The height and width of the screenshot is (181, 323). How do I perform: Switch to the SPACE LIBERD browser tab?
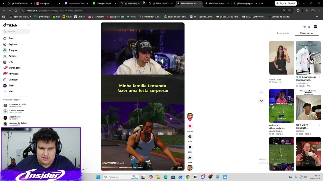coord(161,4)
